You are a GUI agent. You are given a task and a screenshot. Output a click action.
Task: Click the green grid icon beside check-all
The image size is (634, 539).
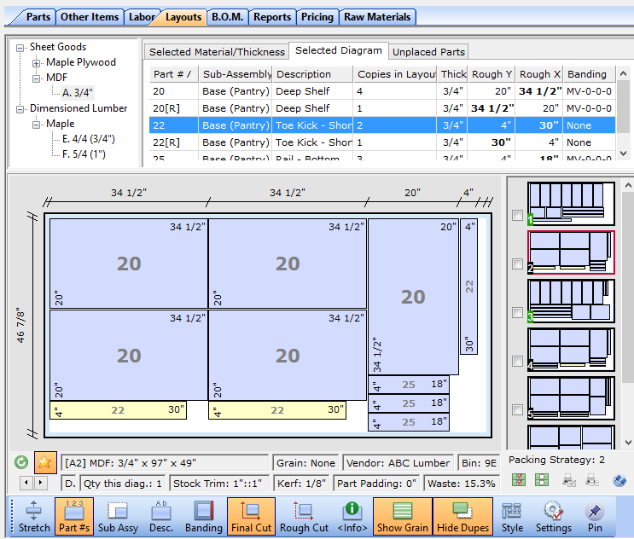coord(541,480)
